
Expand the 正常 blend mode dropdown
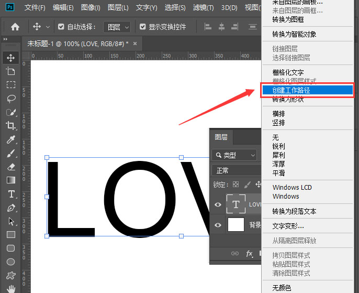235,170
